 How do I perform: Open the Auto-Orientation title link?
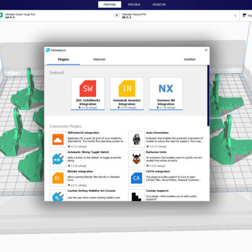[x=157, y=133]
